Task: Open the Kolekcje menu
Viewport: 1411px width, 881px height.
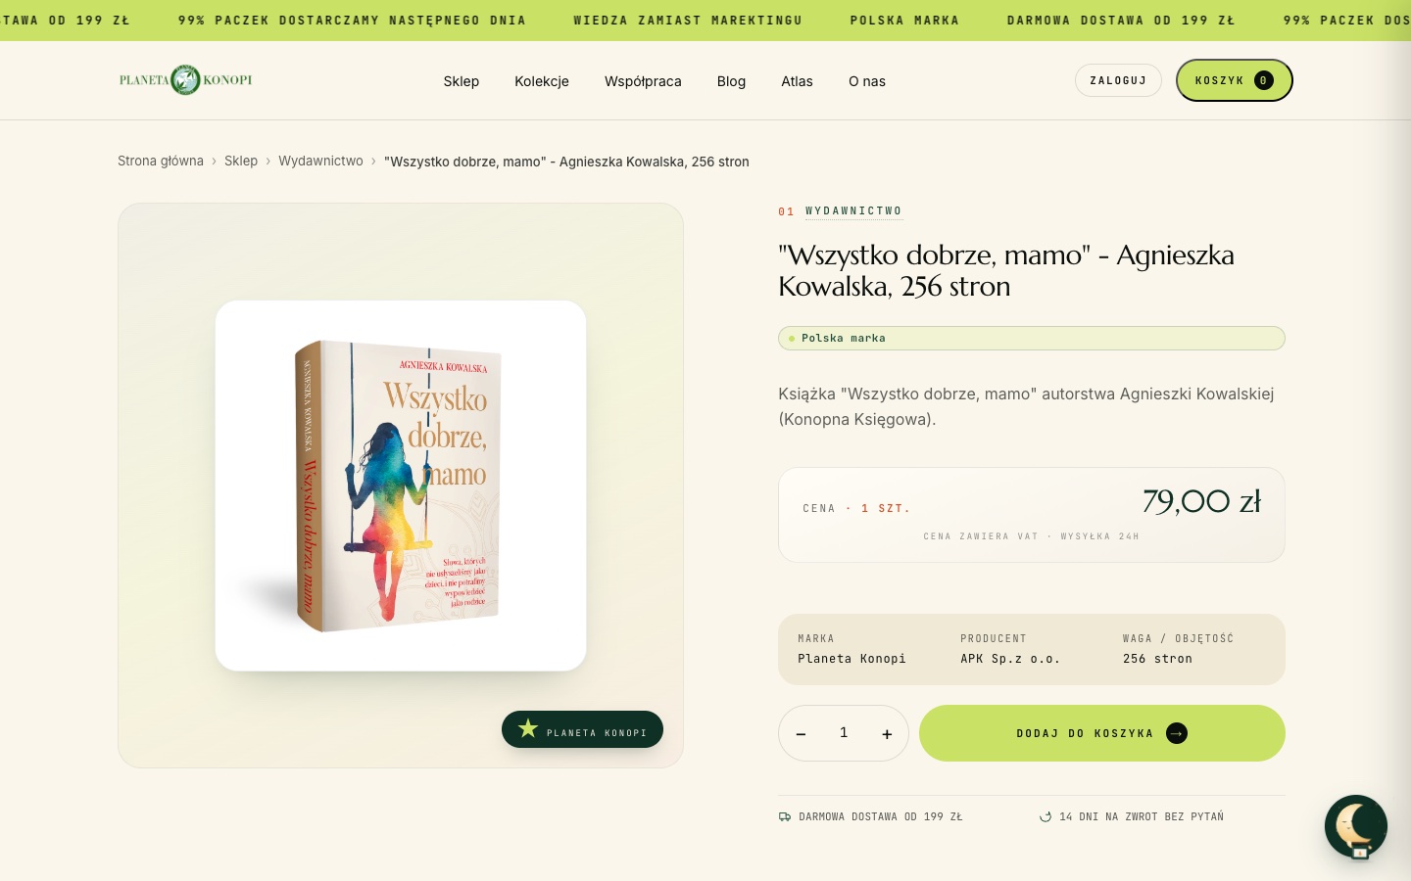Action: pos(542,81)
